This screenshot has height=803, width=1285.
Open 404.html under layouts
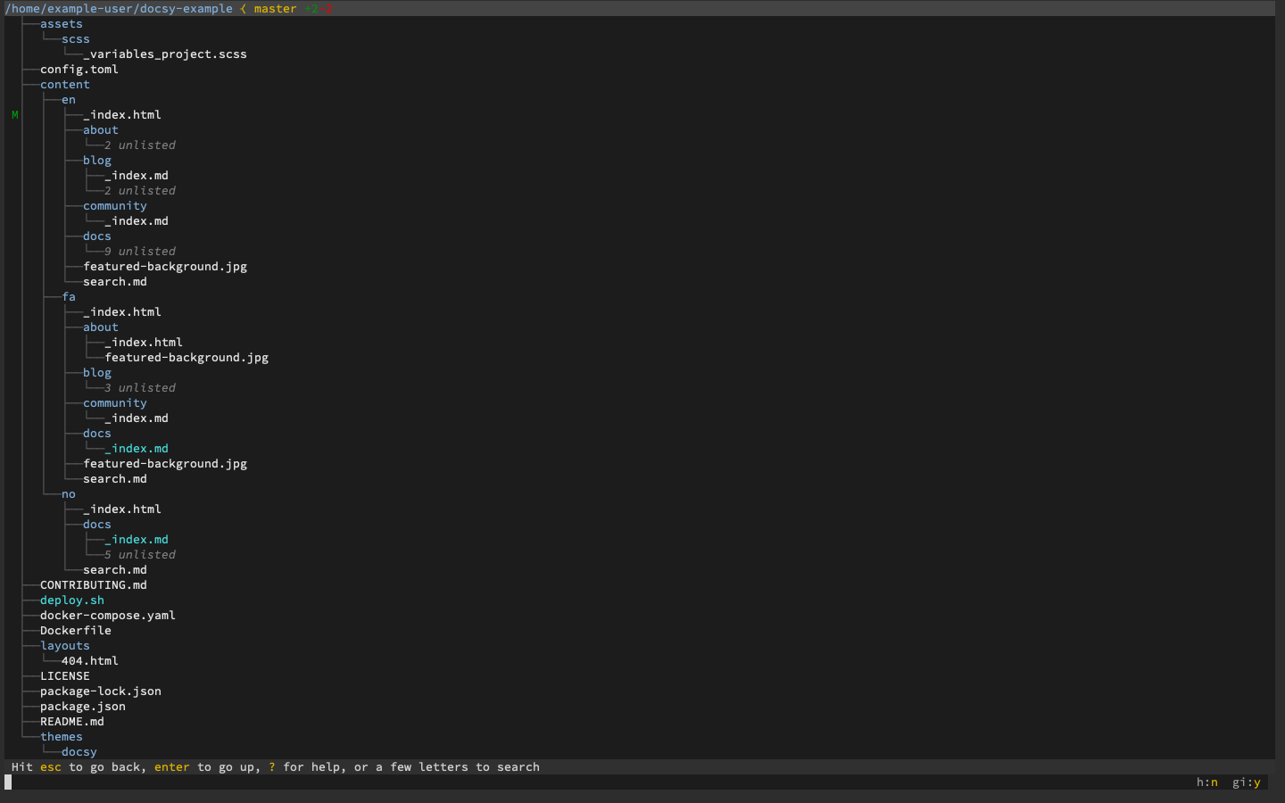[89, 661]
